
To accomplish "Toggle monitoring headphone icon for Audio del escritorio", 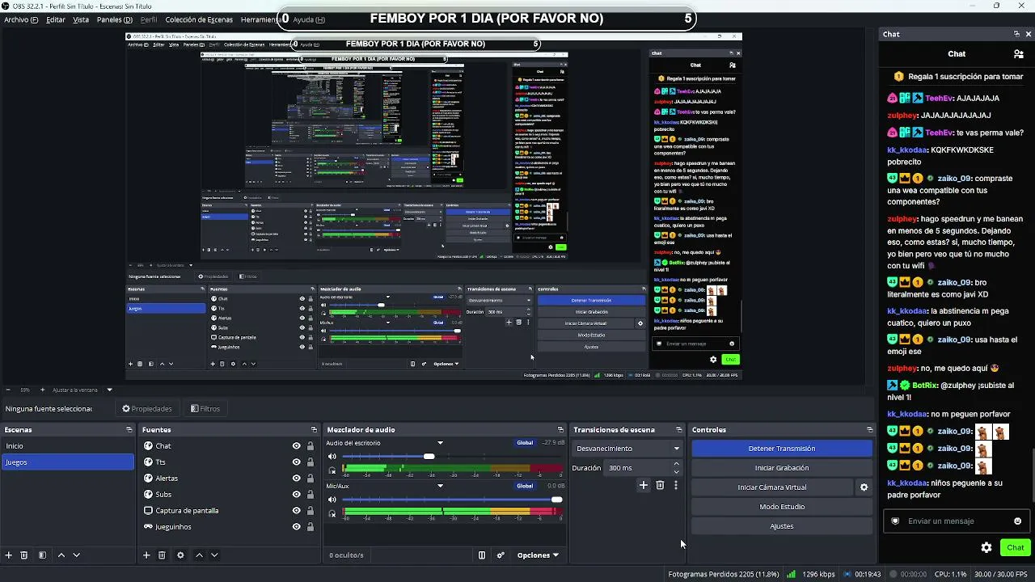I will pyautogui.click(x=332, y=469).
